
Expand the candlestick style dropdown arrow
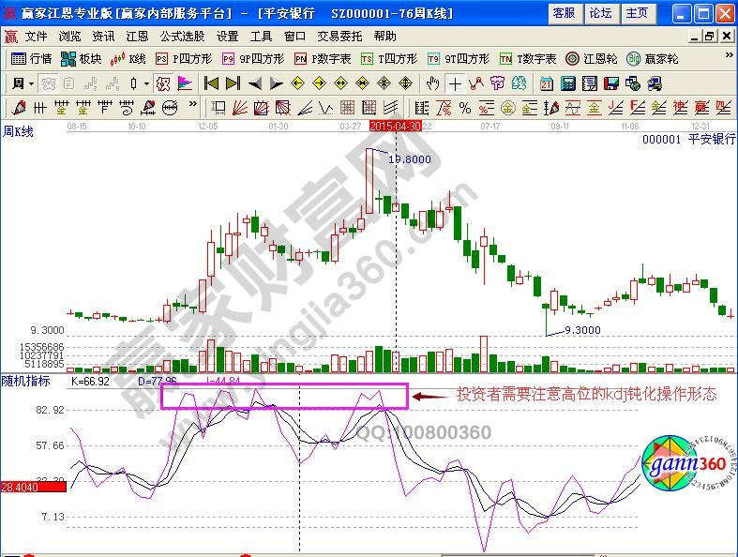[x=146, y=83]
